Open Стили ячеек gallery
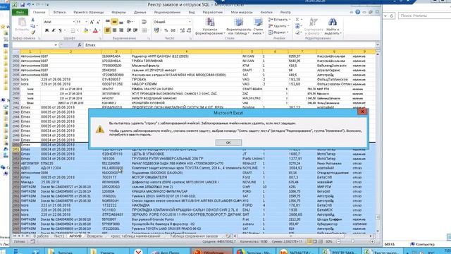 [258, 26]
